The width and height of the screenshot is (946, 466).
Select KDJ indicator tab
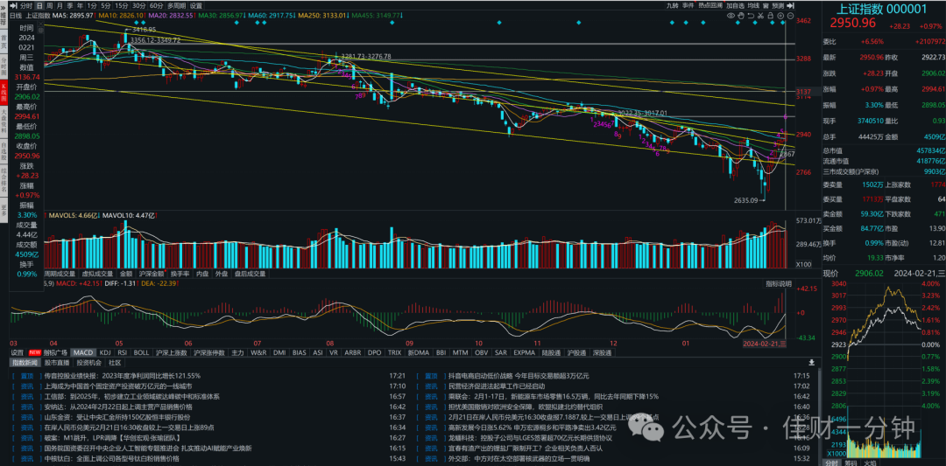105,352
